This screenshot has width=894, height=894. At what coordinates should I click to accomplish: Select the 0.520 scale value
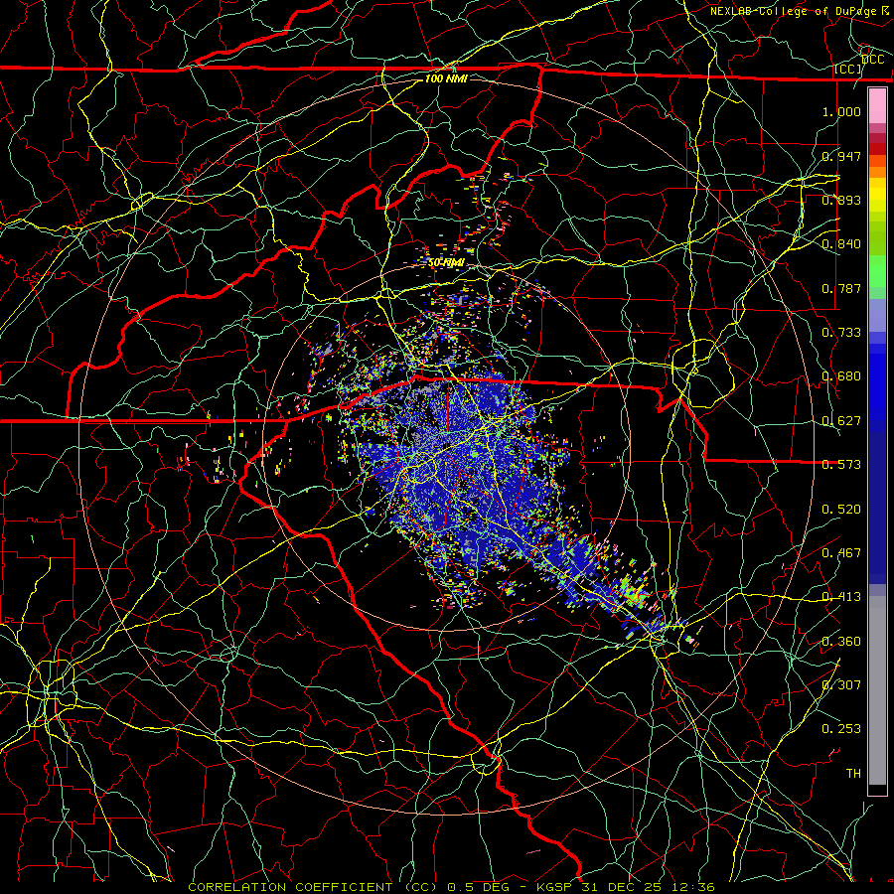[841, 510]
